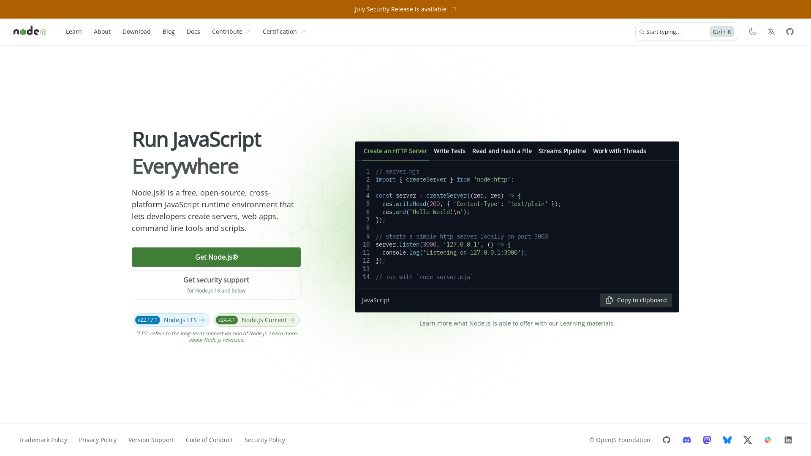Open GitHub icon in top navigation

[x=790, y=32]
